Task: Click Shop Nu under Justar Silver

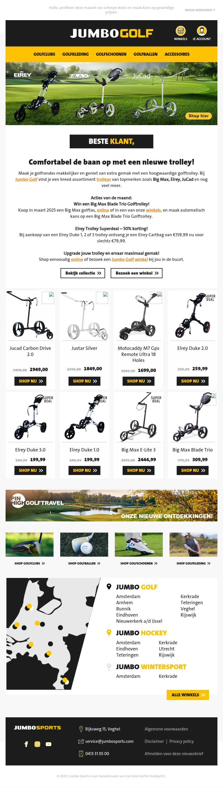Action: (x=84, y=381)
